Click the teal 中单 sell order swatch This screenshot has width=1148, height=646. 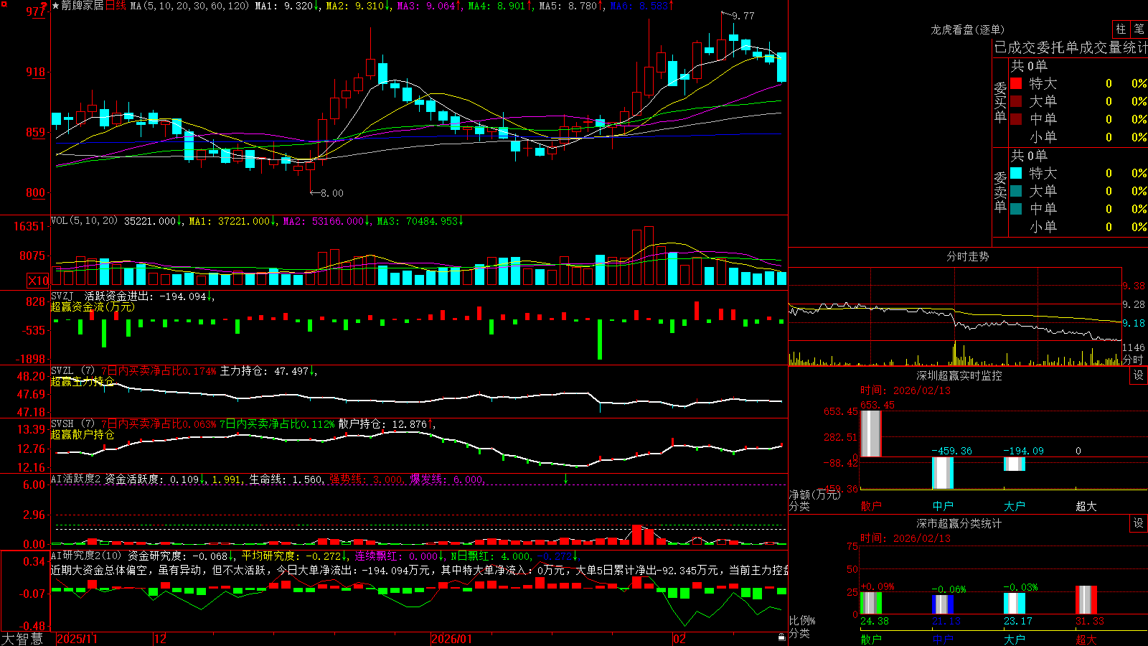coord(1016,209)
